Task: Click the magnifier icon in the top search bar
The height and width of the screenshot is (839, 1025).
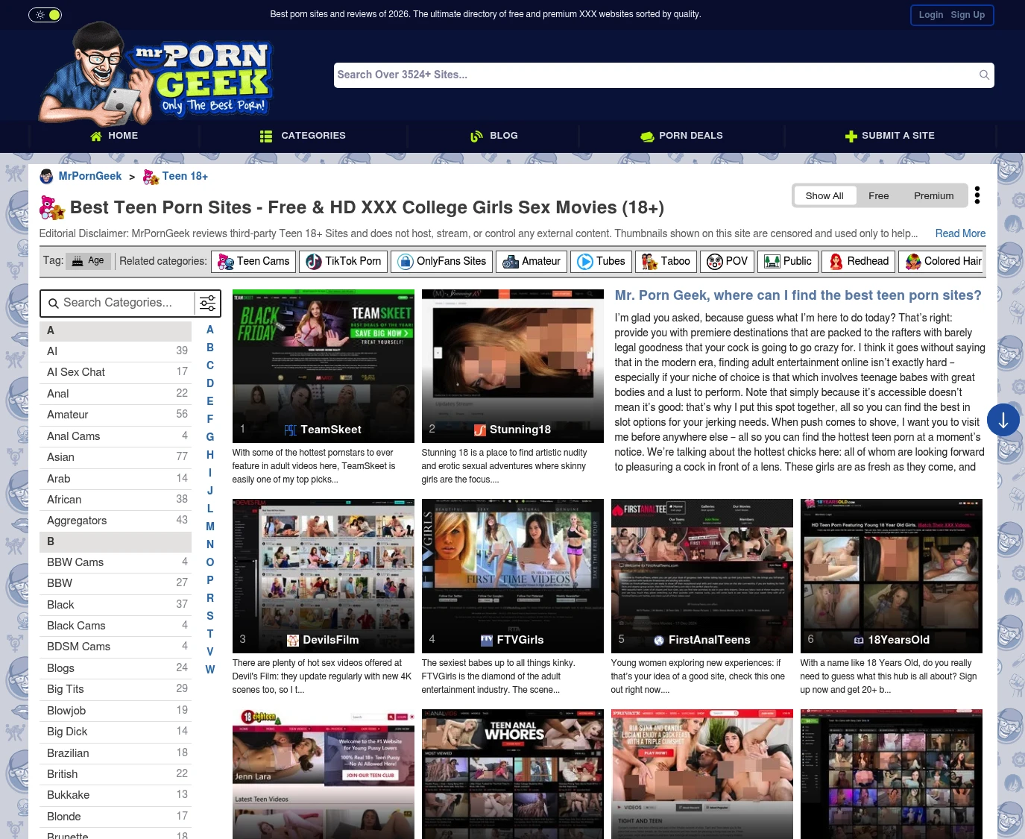Action: pyautogui.click(x=984, y=75)
